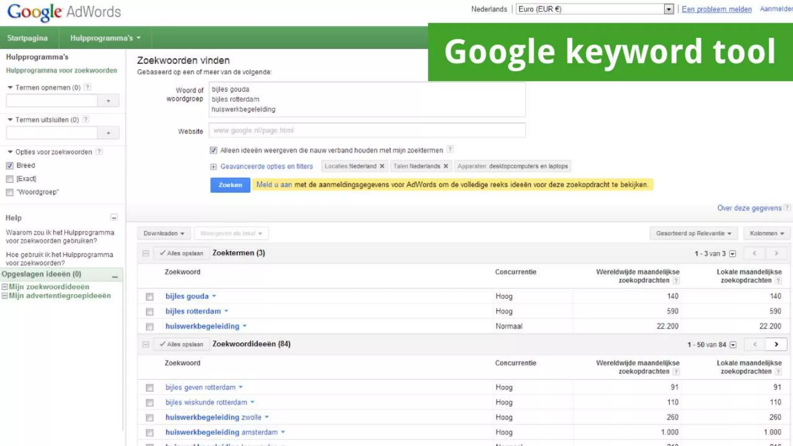
Task: Select the bijles gouda keyword checkbox
Action: (150, 297)
